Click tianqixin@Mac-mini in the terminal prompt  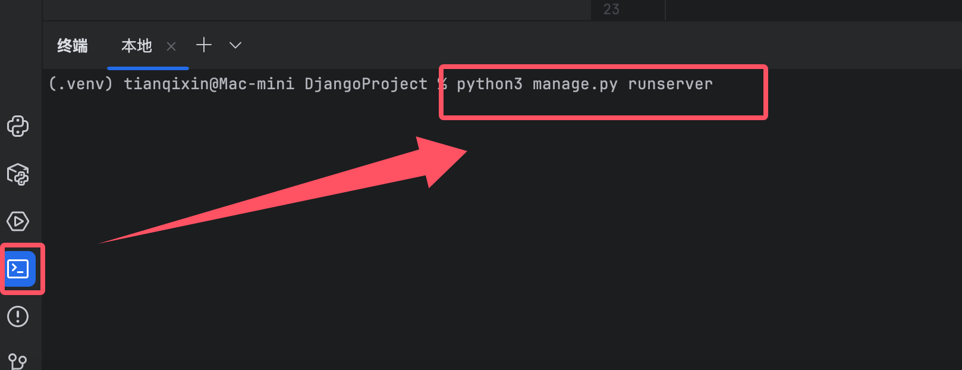click(209, 84)
